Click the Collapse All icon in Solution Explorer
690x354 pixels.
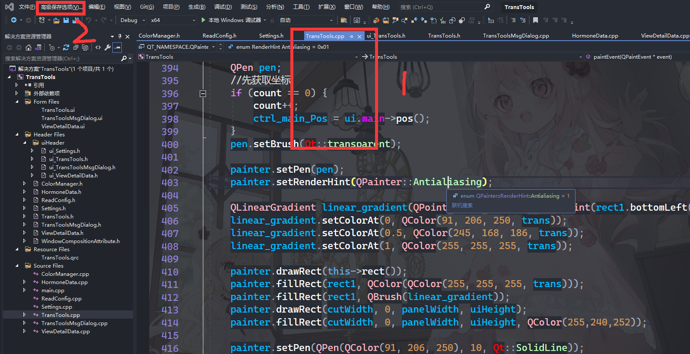coord(76,47)
